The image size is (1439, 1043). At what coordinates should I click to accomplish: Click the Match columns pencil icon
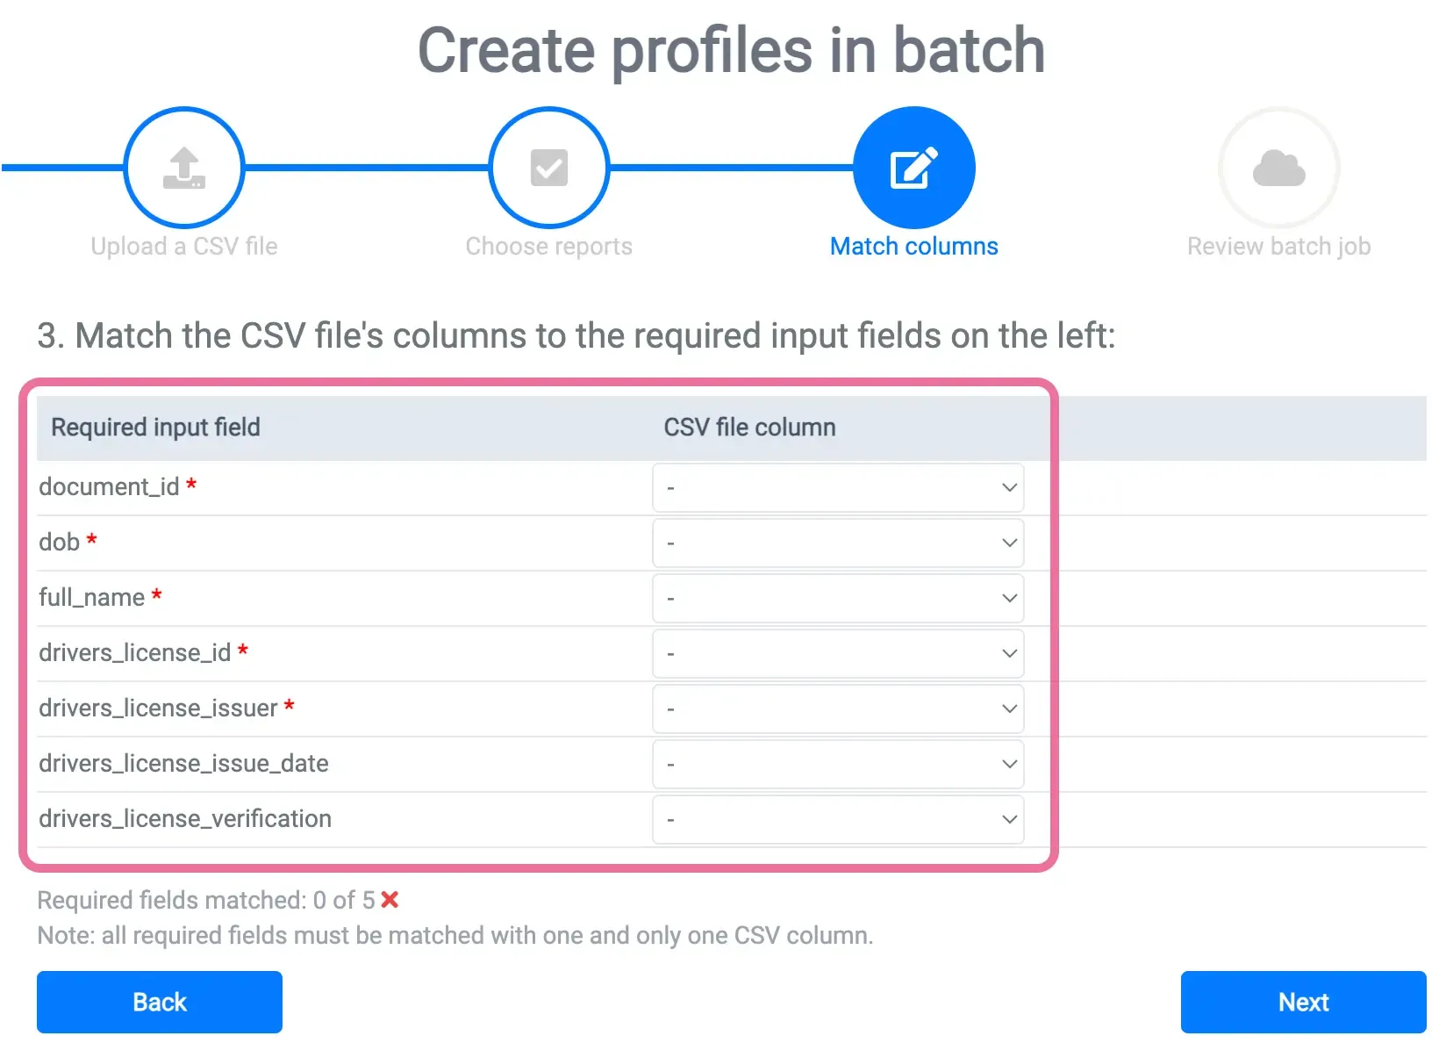[913, 167]
